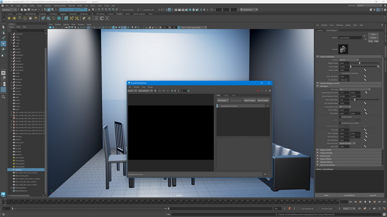Select the arrow Select tool in the left toolbox

[3, 27]
